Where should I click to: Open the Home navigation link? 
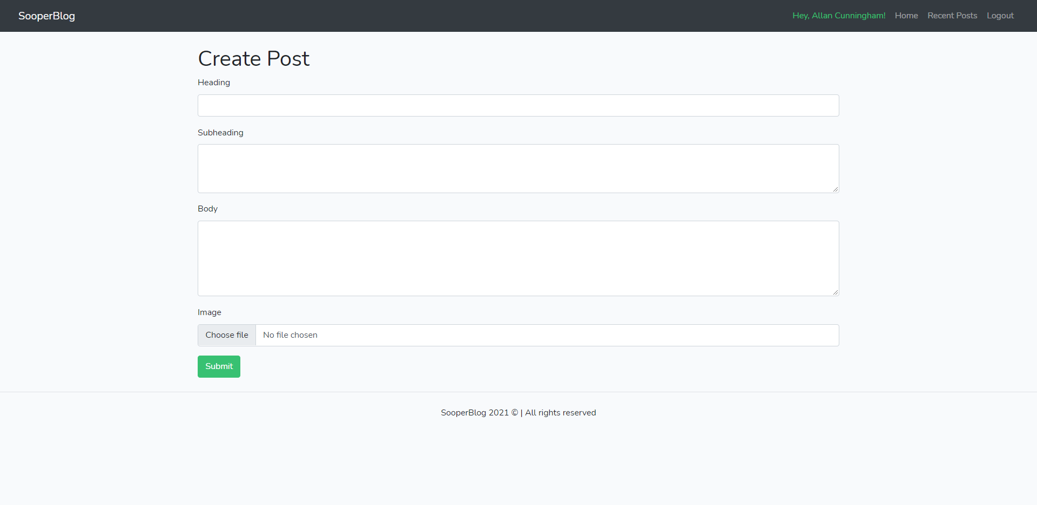[x=906, y=16]
